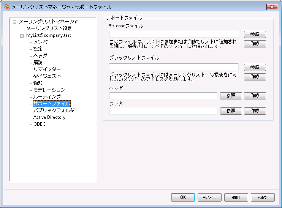Select メーリングリスト設定 in the tree
This screenshot has width=282, height=208.
click(49, 28)
